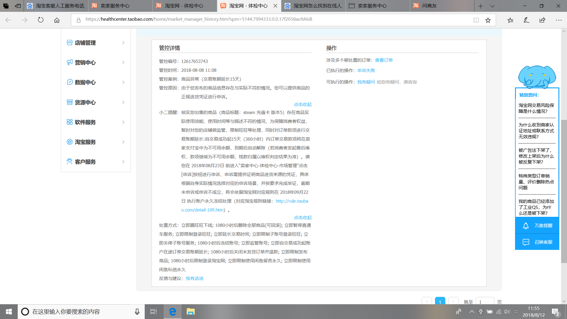Viewport: 567px width, 319px height.
Task: Click the 客户服务 headset icon
Action: click(x=70, y=162)
